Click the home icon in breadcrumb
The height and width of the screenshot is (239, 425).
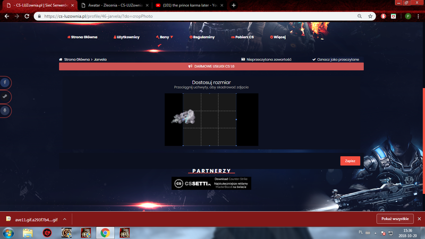(x=61, y=60)
